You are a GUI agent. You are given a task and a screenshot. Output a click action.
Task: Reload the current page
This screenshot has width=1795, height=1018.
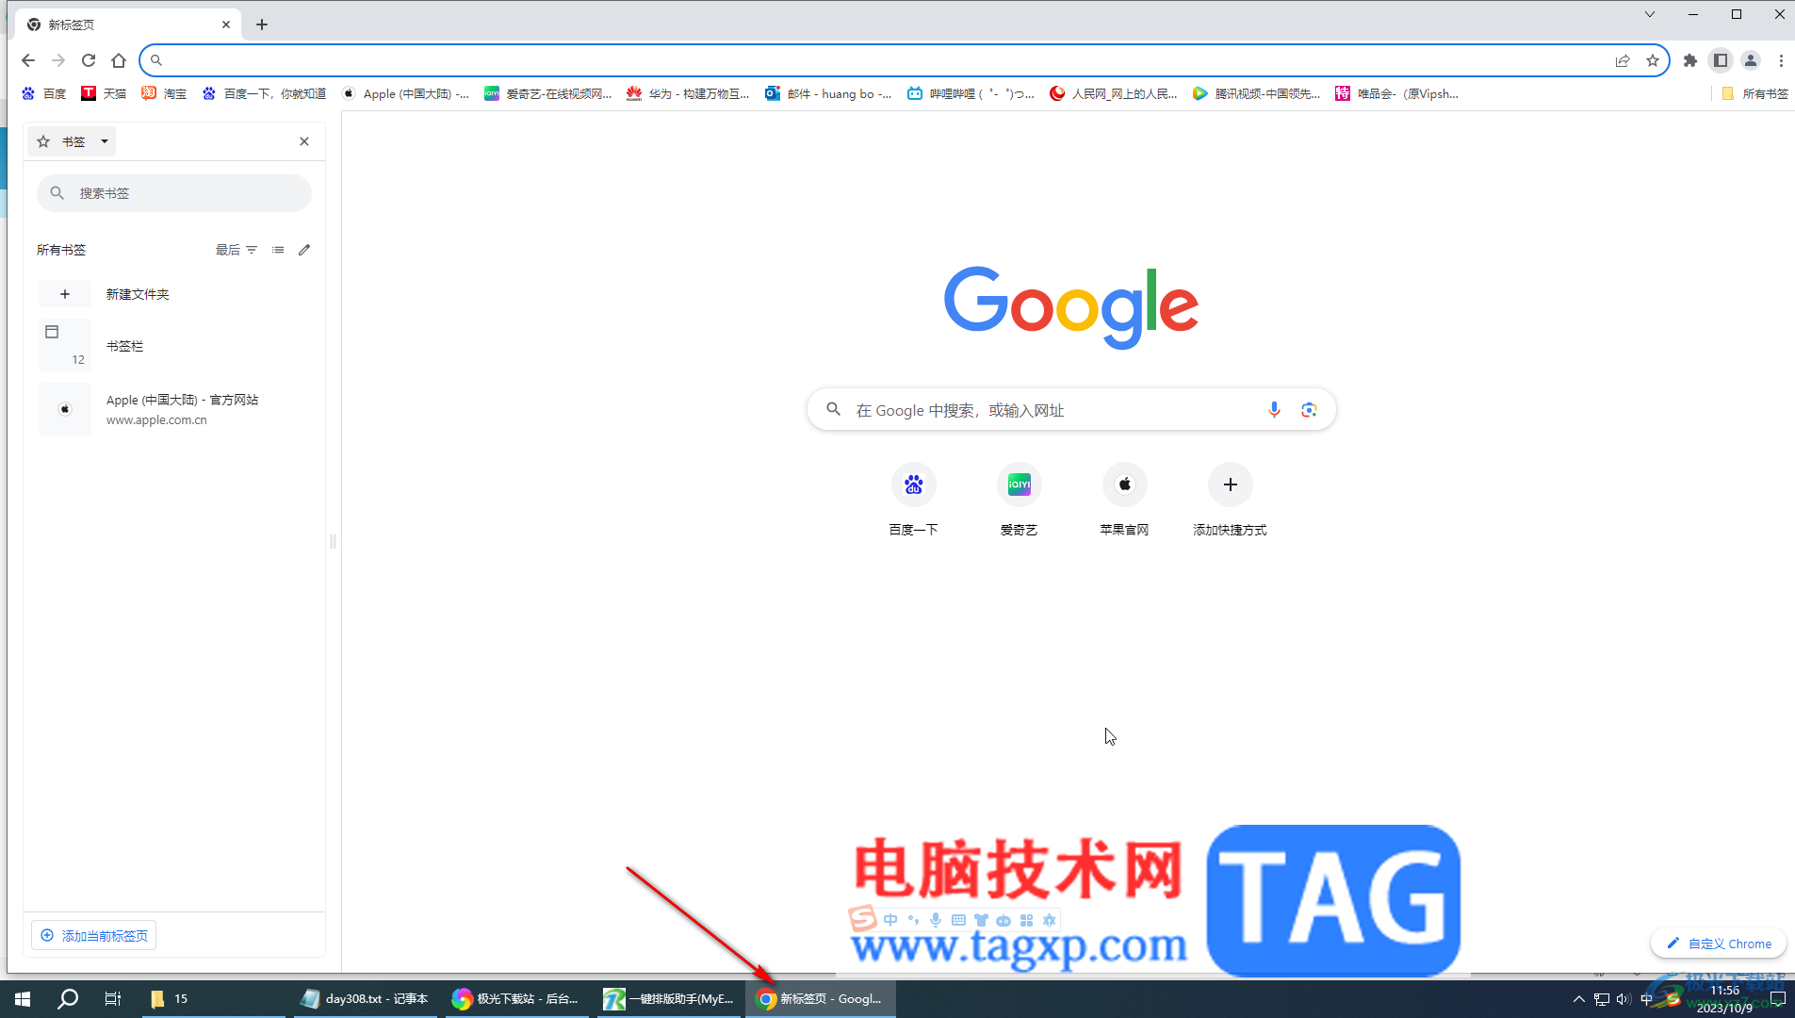89,60
